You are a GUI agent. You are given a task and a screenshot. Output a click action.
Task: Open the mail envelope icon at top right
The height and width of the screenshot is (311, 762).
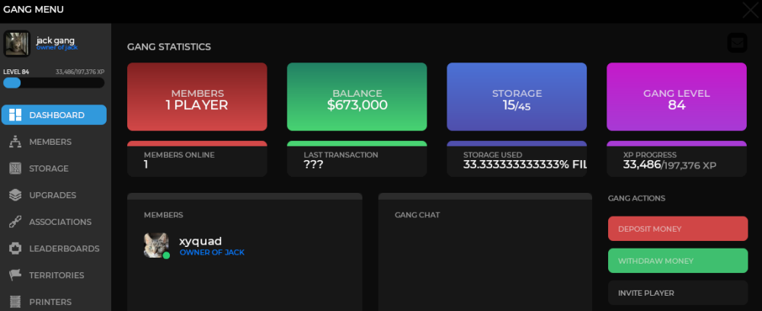point(737,43)
